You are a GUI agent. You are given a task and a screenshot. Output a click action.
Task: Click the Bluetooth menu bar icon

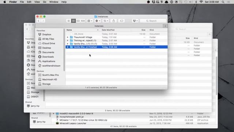point(196,2)
